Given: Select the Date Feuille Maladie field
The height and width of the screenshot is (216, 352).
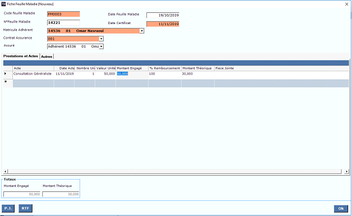Looking at the screenshot, I should [163, 15].
